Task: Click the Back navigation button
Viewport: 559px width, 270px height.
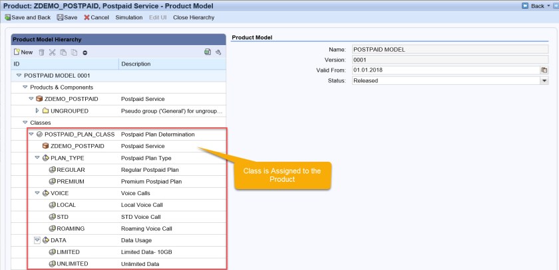Action: [x=533, y=6]
